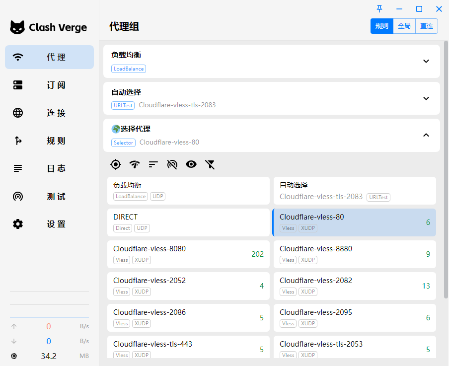Viewport: 449px width, 366px height.
Task: Click the globe icon beside 连接
Action: tap(18, 113)
